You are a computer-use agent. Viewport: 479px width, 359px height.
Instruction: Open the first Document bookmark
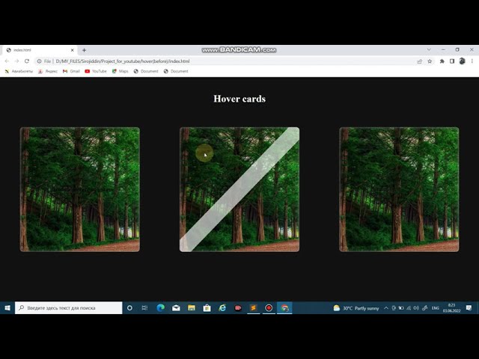tap(146, 71)
